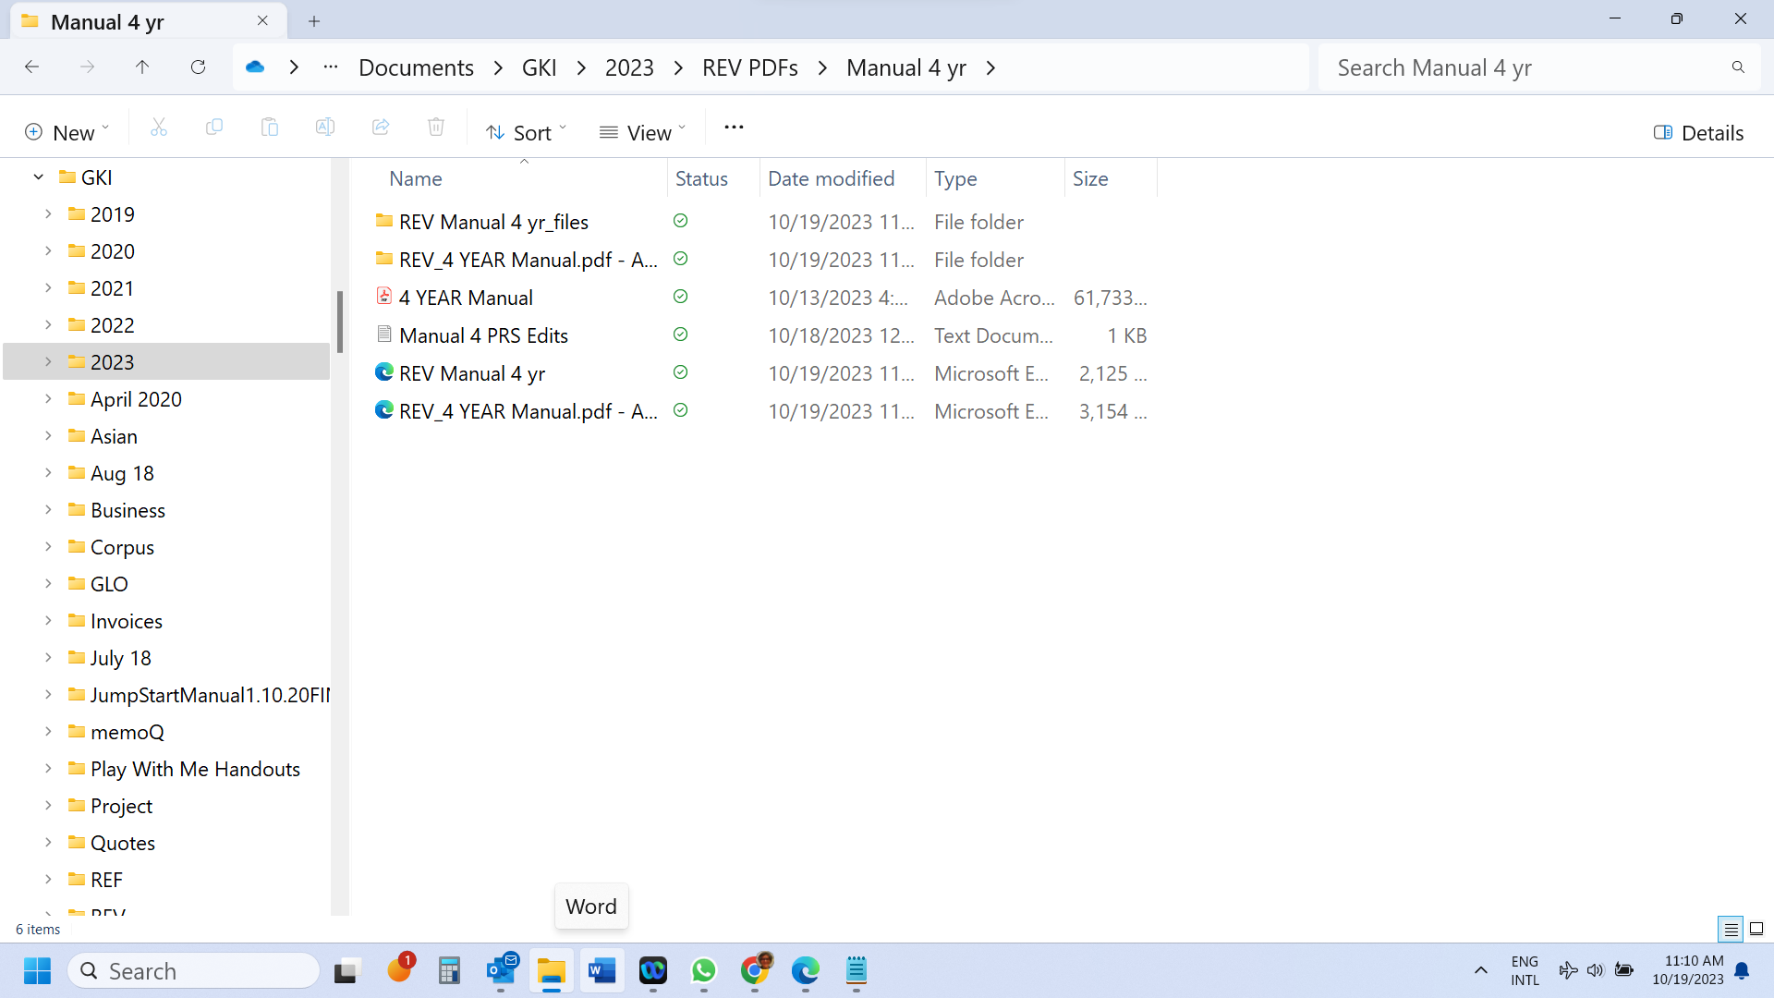Expand the GKI root folder tree

[x=39, y=176]
